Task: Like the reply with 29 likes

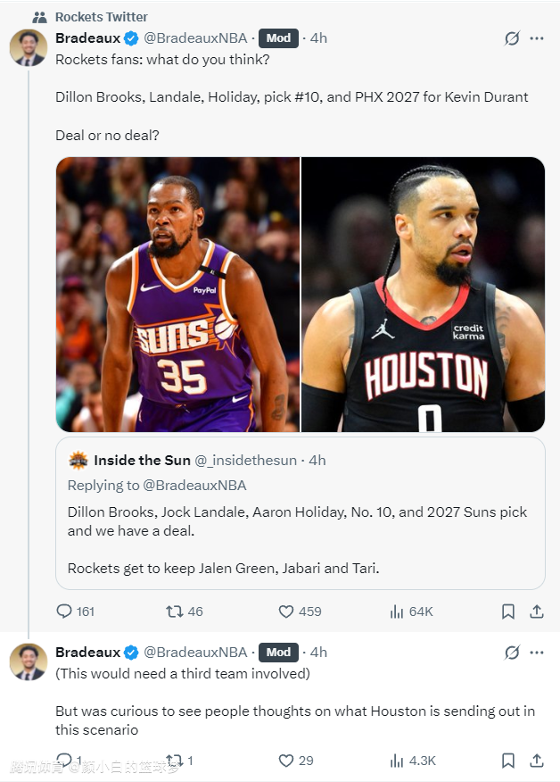Action: click(x=286, y=761)
